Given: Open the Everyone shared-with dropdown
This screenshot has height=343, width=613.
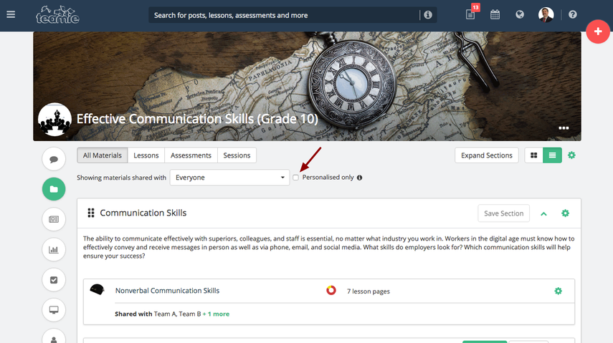Looking at the screenshot, I should [229, 178].
